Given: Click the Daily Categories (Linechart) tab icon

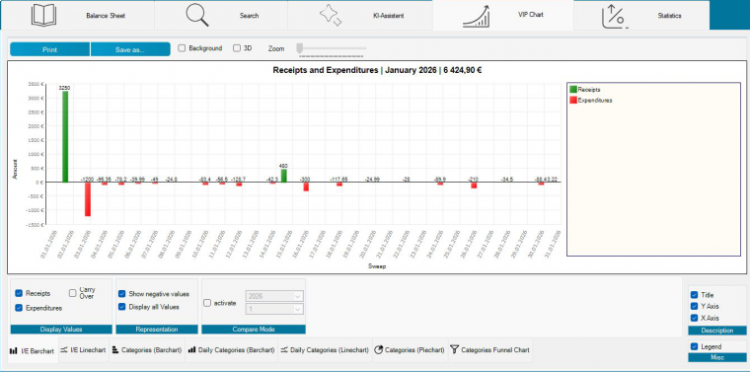Looking at the screenshot, I should (x=284, y=350).
